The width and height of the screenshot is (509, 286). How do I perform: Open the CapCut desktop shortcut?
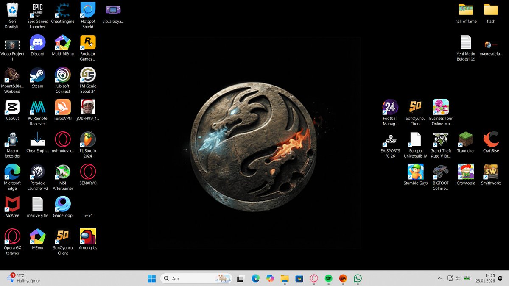12,110
